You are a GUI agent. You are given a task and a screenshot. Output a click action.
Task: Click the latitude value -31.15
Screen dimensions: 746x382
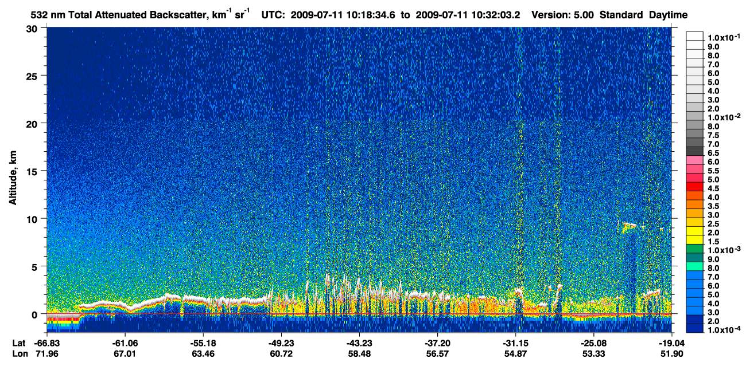515,342
